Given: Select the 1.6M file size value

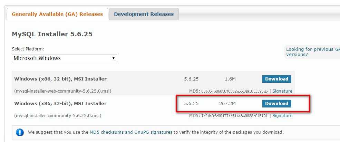Looking at the screenshot, I should [x=230, y=79].
